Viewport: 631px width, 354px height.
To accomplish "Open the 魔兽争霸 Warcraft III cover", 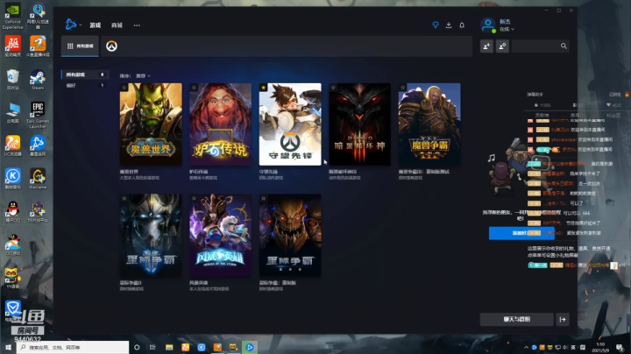I will [x=429, y=124].
